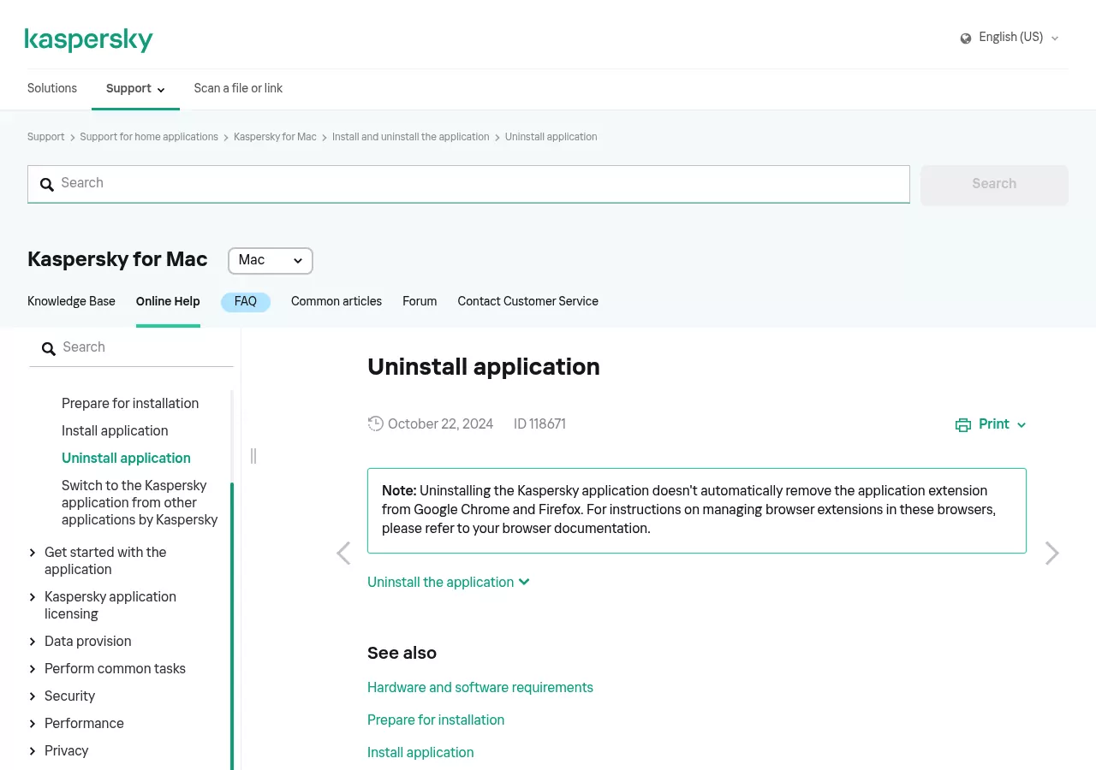Open Install application See also link
Screen dimensions: 1096x770
[x=420, y=753]
